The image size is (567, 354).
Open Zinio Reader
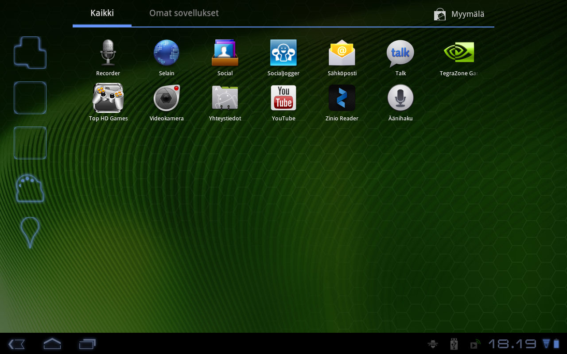click(x=342, y=103)
